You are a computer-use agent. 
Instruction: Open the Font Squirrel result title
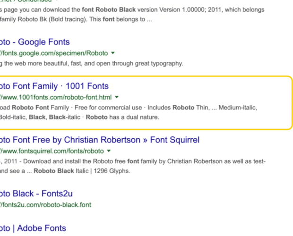coord(100,140)
